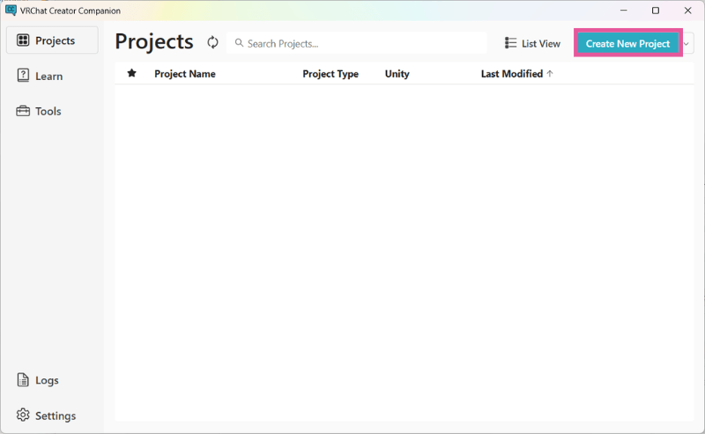Screen dimensions: 705x440
Task: Sort by favorites star column
Action: (x=131, y=73)
